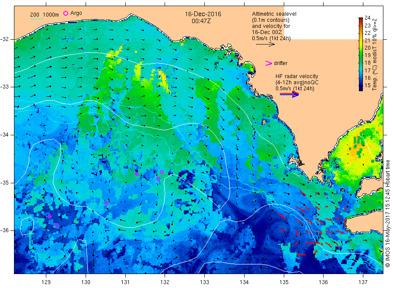Click the red and blue HF radar legend arrow
Image resolution: width=393 pixels, height=288 pixels.
289,94
